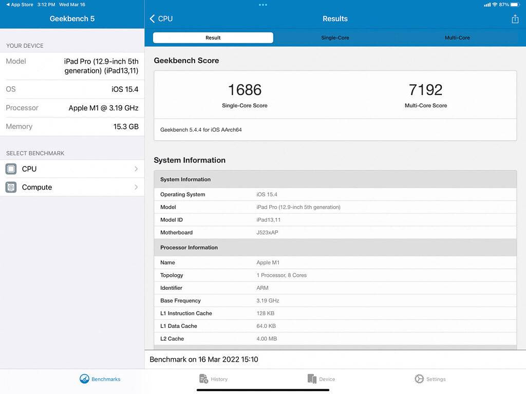Click the Topology '1 Processor, 8 Cores' row

335,275
